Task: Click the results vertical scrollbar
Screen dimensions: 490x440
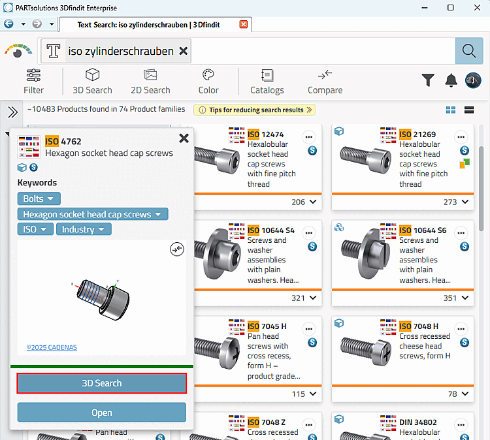Action: click(x=482, y=187)
